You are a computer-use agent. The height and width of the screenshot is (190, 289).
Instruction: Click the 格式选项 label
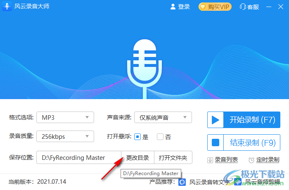(21, 117)
